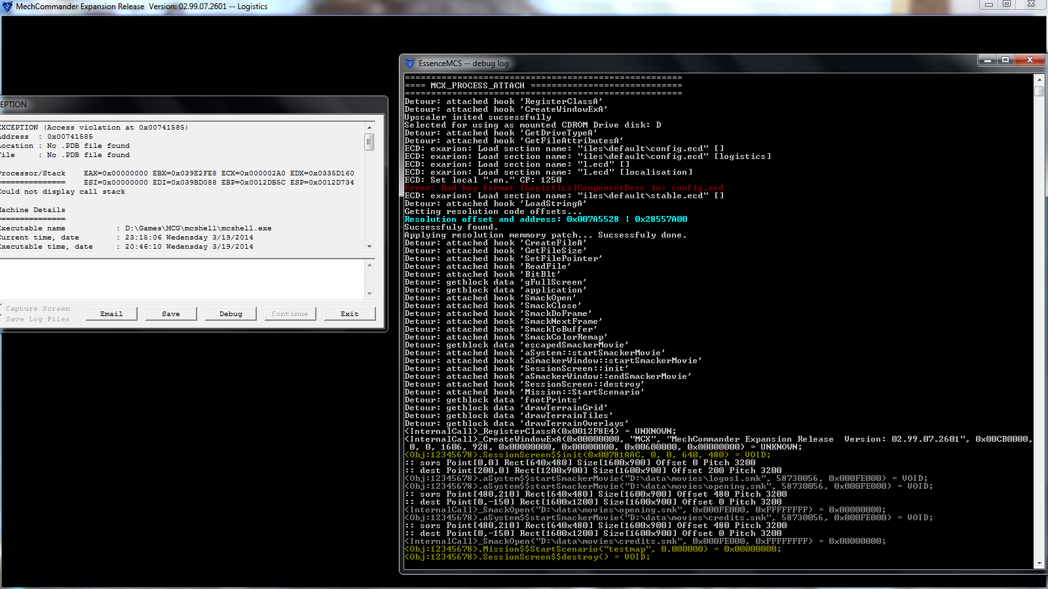Click the debug log scrollbar thumb
Screen dimensions: 1048x589
pos(1039,91)
